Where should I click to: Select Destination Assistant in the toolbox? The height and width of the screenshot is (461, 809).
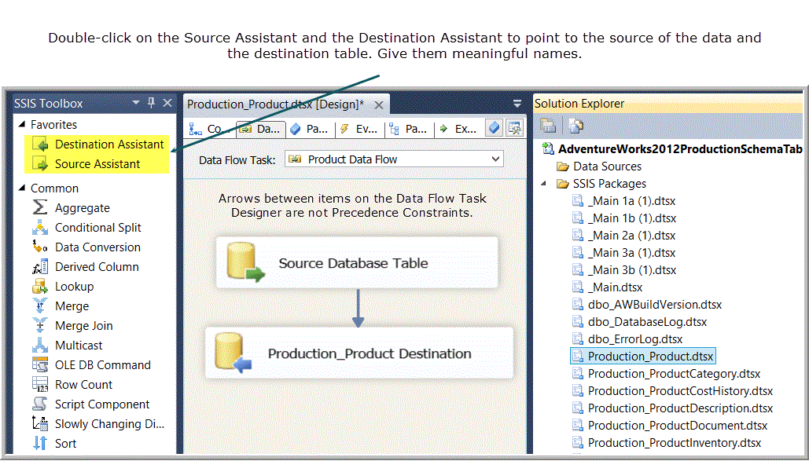[x=108, y=145]
